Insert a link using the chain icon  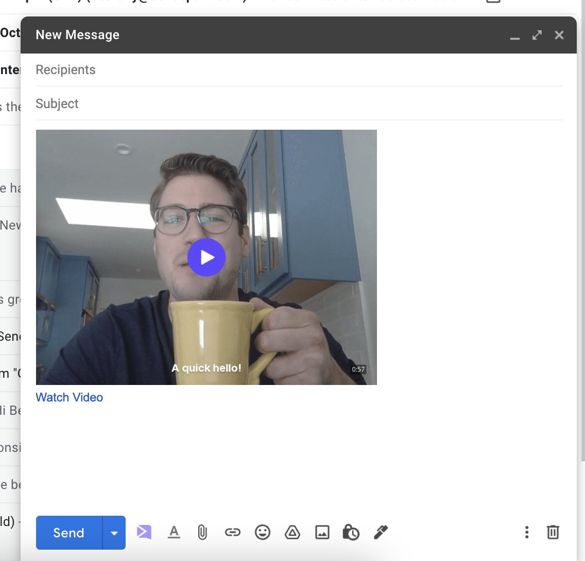pyautogui.click(x=232, y=532)
